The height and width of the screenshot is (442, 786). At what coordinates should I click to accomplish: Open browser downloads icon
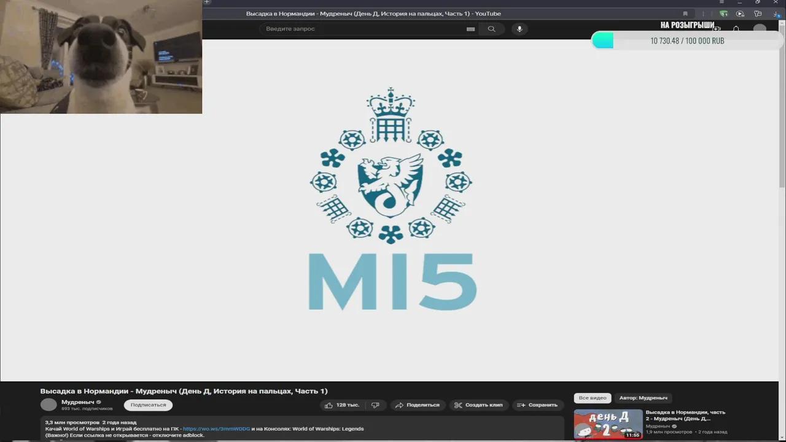(x=776, y=14)
